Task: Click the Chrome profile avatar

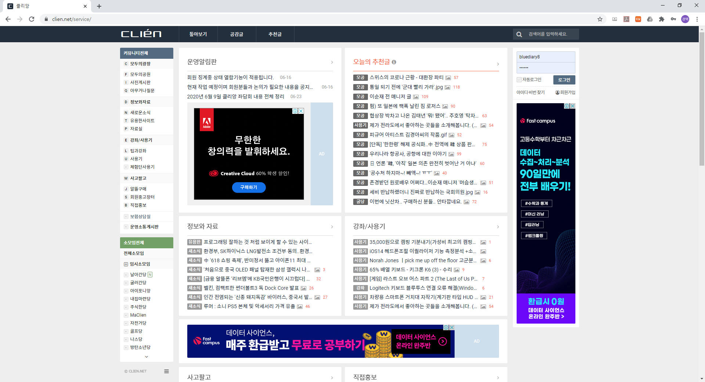Action: (x=685, y=19)
